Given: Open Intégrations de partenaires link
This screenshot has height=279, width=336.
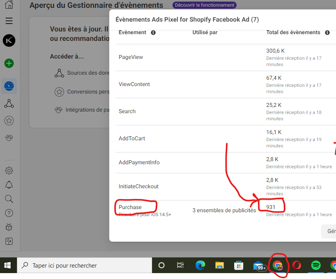Looking at the screenshot, I should [82, 110].
